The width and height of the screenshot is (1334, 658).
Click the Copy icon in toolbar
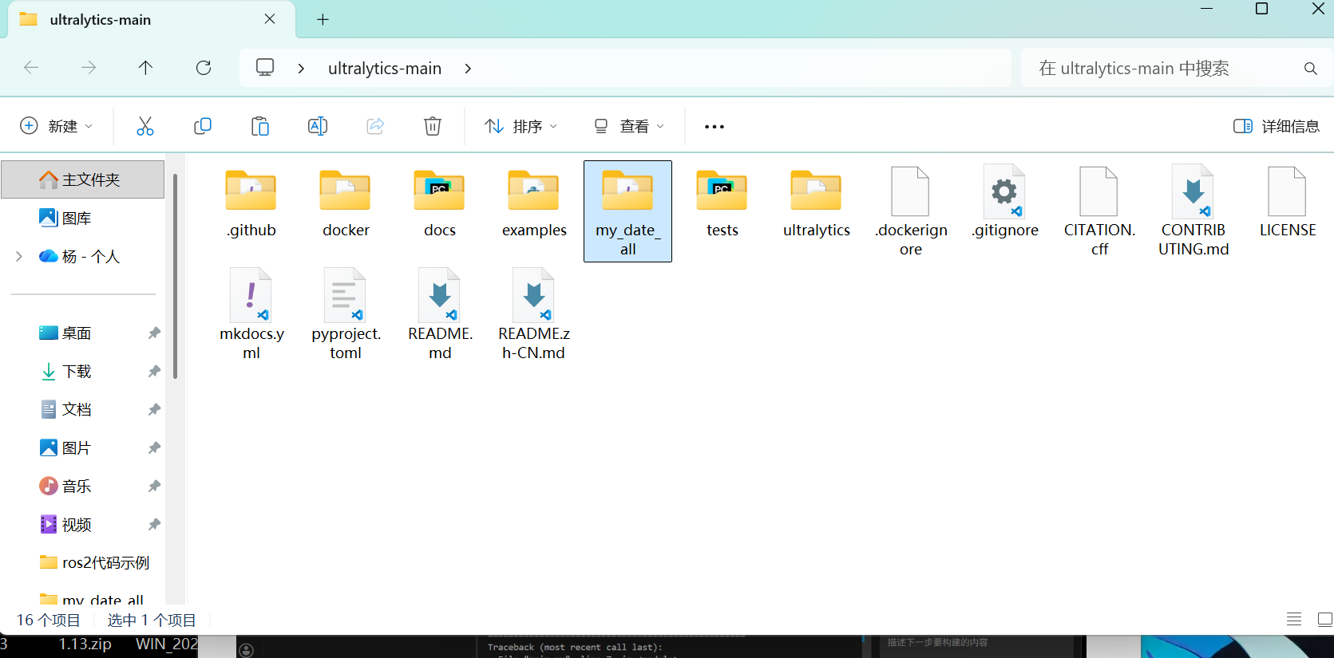pos(203,126)
